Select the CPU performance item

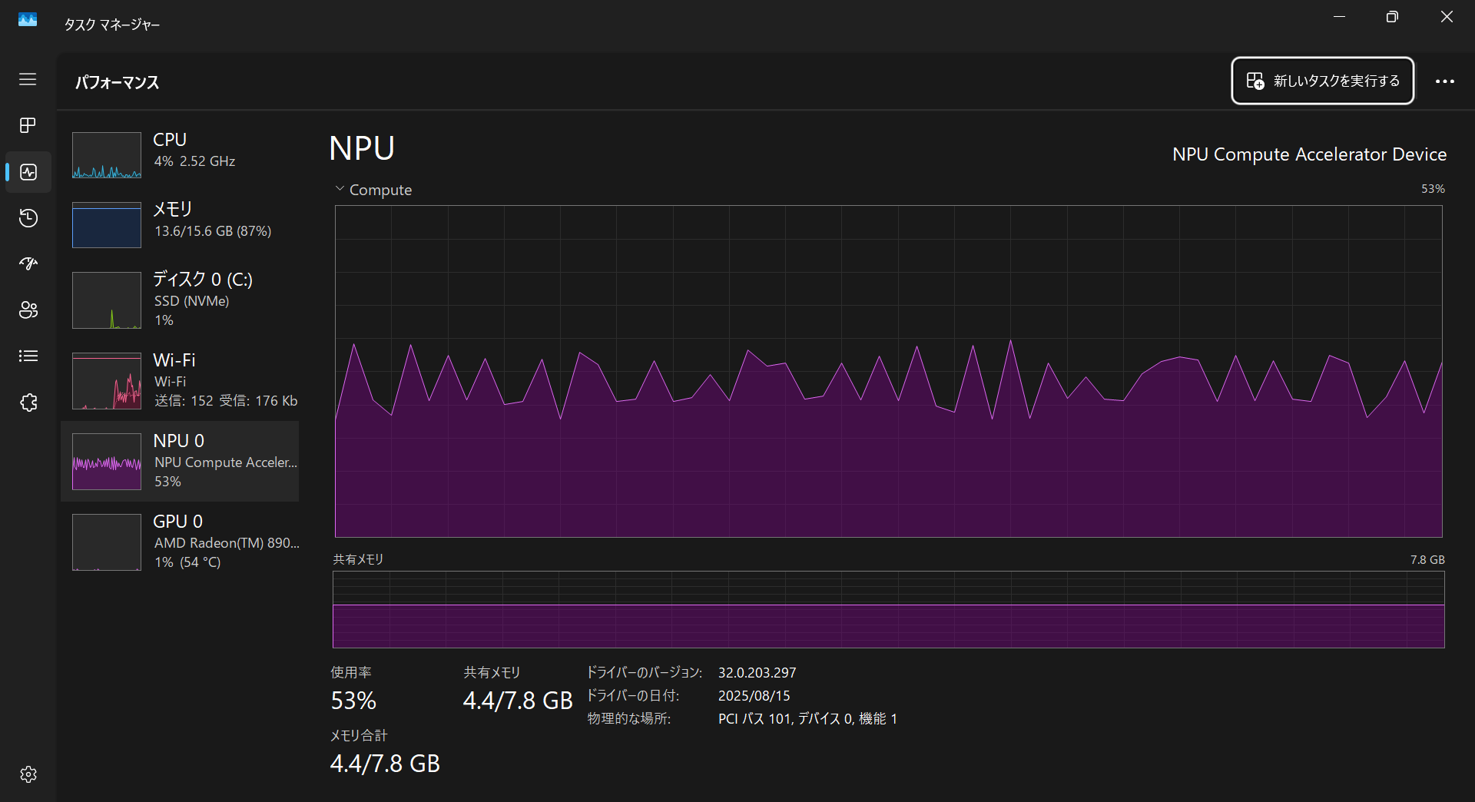coord(180,154)
